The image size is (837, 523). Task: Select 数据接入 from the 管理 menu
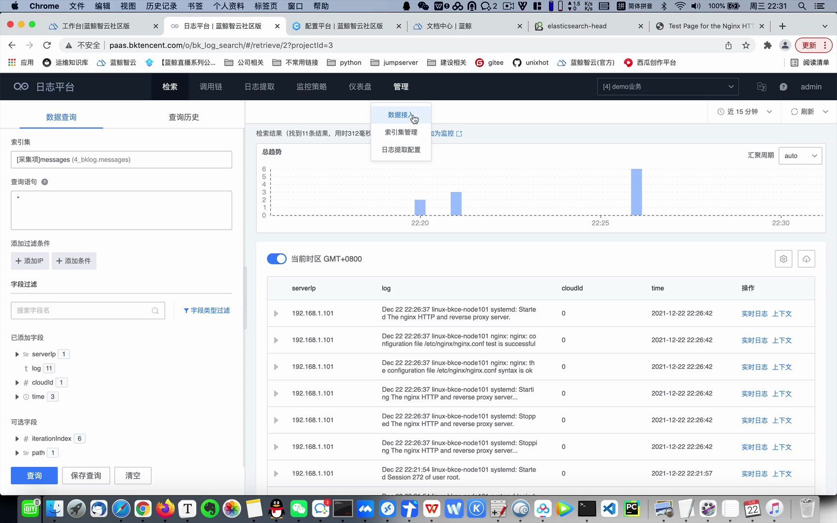coord(401,115)
